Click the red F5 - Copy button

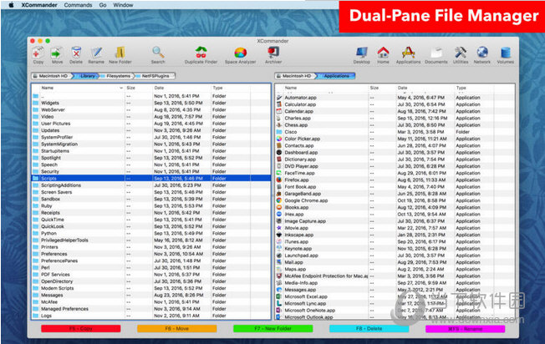coord(80,328)
